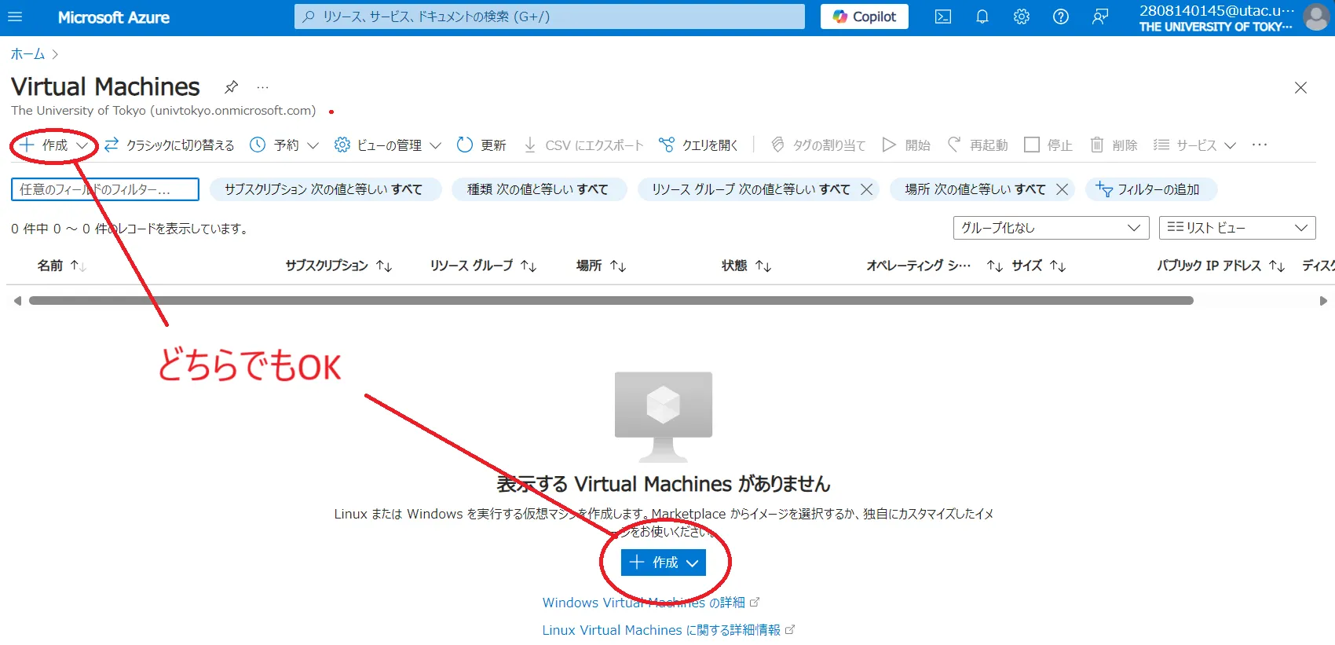Expand the リスト ビュー dropdown
Viewport: 1335px width, 645px height.
1236,228
